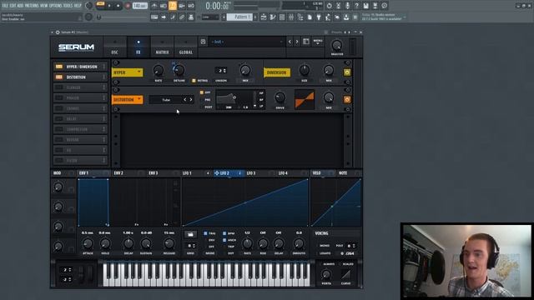Click the FL Studio stop button

[x=118, y=6]
